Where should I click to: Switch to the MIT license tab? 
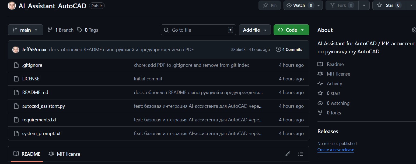point(65,154)
